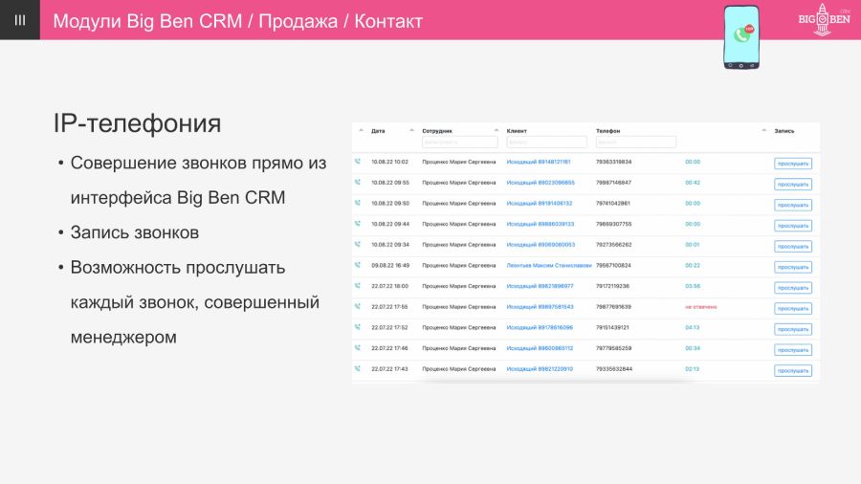Click sort arrow right of Сотрудник header
The width and height of the screenshot is (861, 484).
click(x=496, y=131)
